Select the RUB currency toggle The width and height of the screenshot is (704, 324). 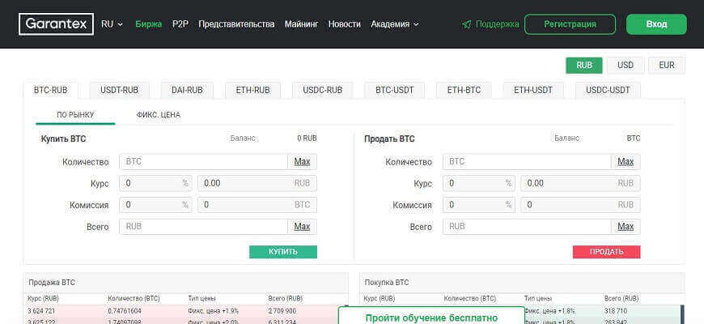584,65
